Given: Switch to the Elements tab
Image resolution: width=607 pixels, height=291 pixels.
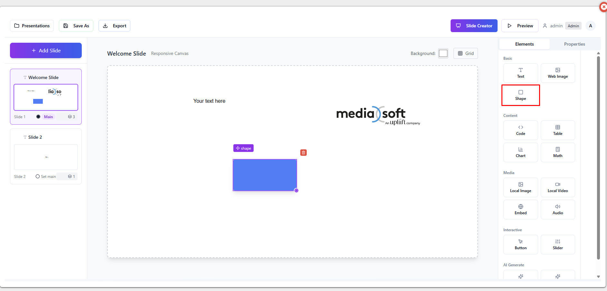Looking at the screenshot, I should (524, 44).
